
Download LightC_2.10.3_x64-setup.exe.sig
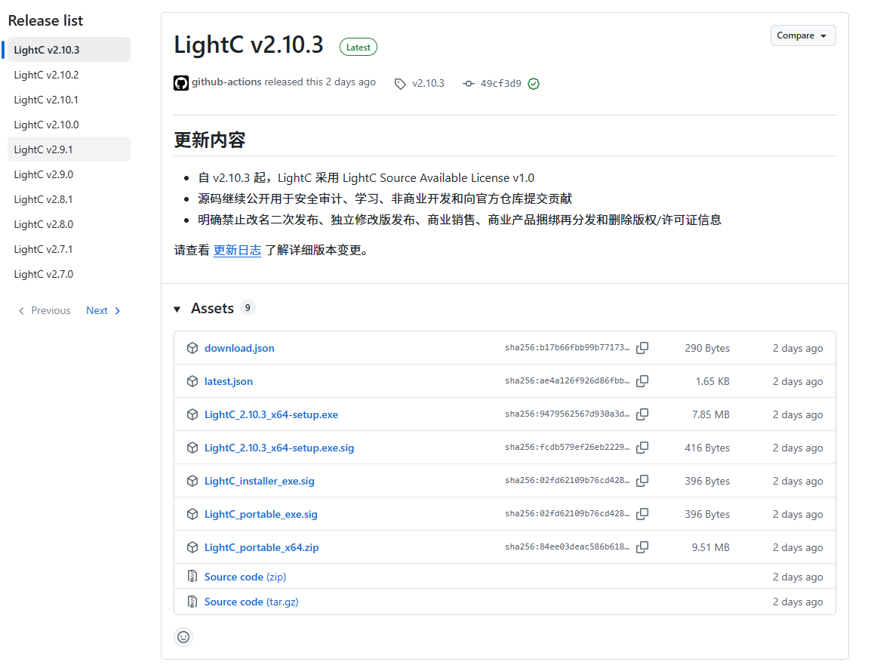pyautogui.click(x=279, y=448)
